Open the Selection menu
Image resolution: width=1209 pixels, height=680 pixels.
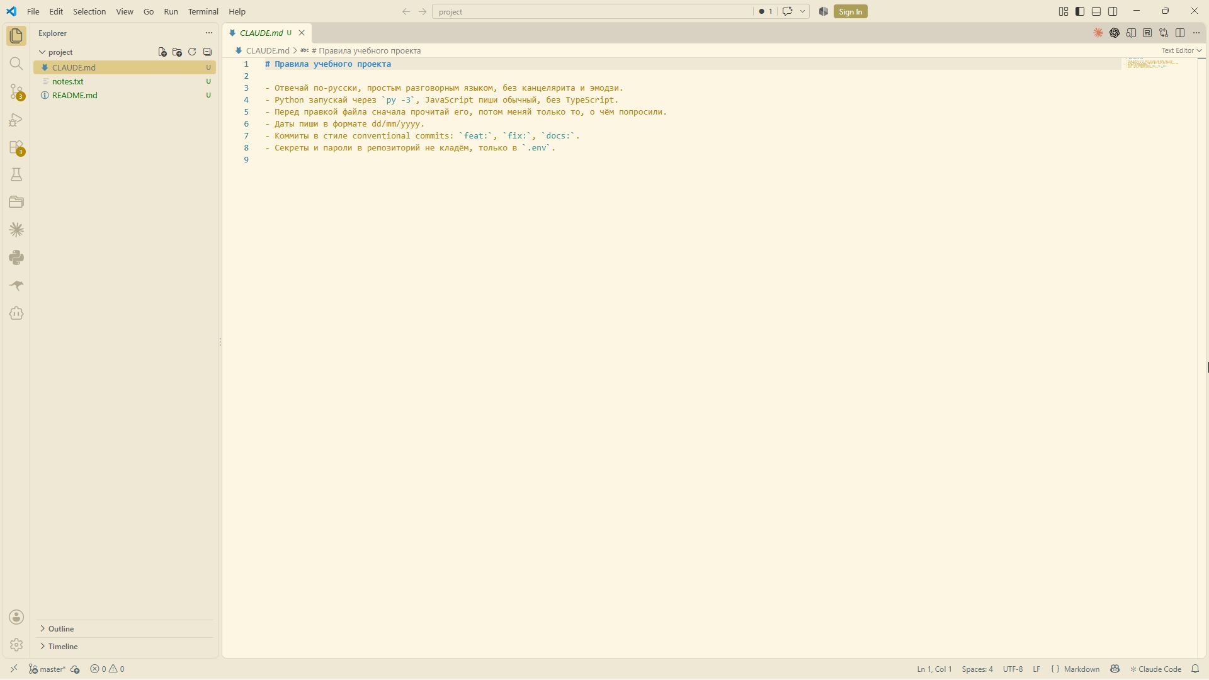tap(89, 11)
